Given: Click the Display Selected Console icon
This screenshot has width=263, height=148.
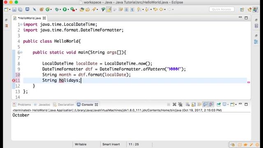Looking at the screenshot, I should [225, 104].
